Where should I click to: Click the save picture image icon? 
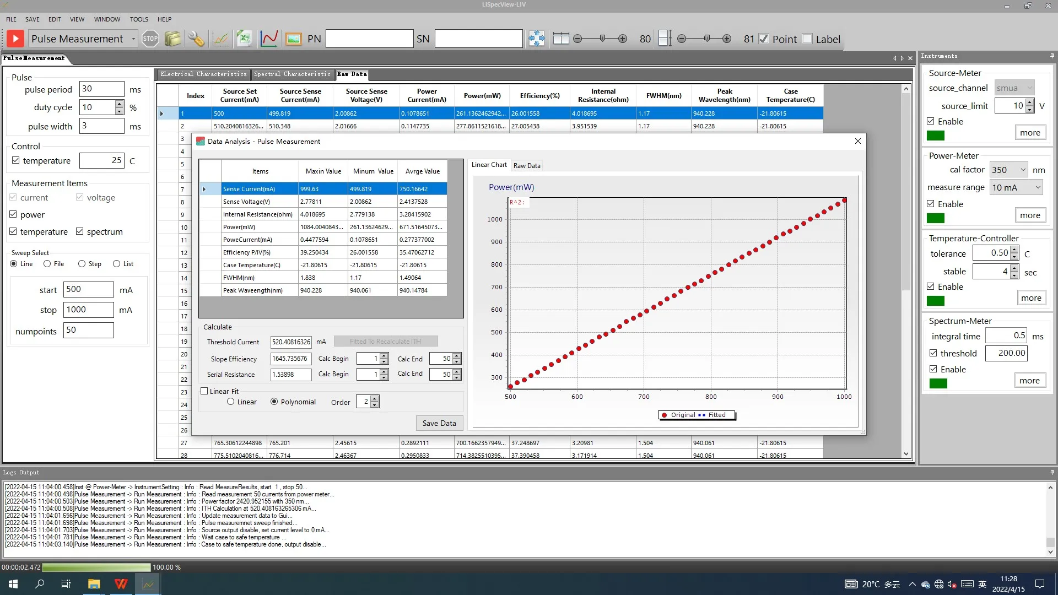[294, 39]
